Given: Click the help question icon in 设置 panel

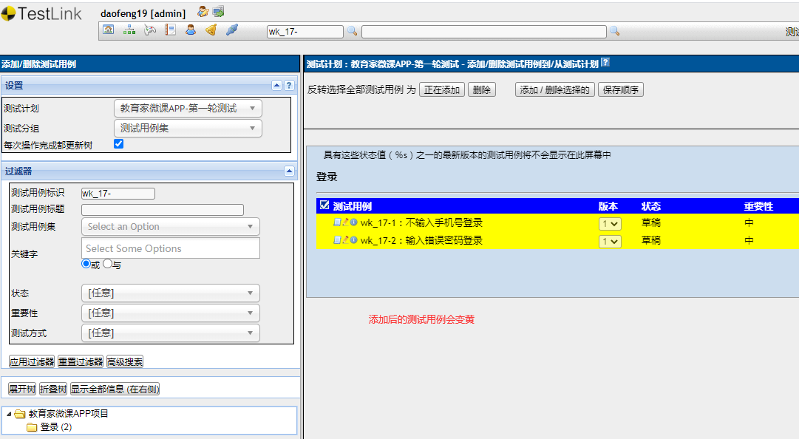Looking at the screenshot, I should tap(289, 86).
